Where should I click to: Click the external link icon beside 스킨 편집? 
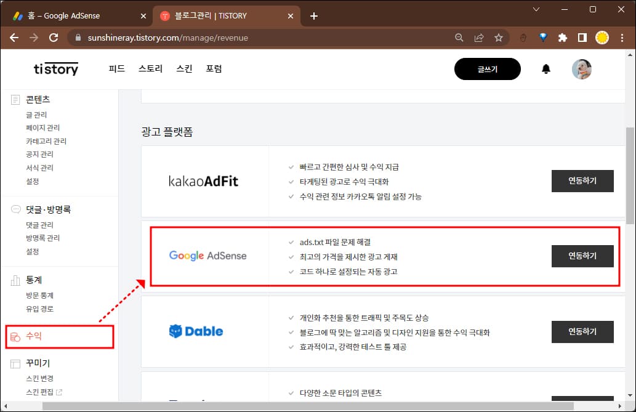click(59, 392)
